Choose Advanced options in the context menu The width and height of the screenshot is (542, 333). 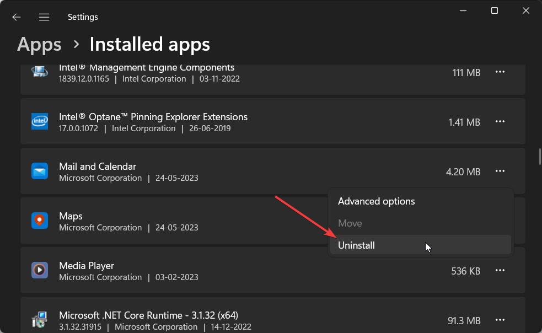pyautogui.click(x=420, y=201)
